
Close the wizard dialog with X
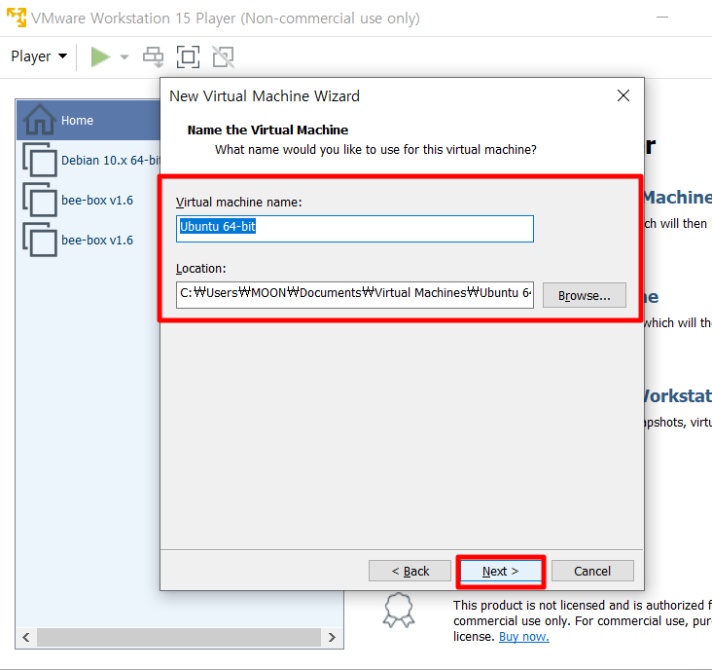click(623, 95)
